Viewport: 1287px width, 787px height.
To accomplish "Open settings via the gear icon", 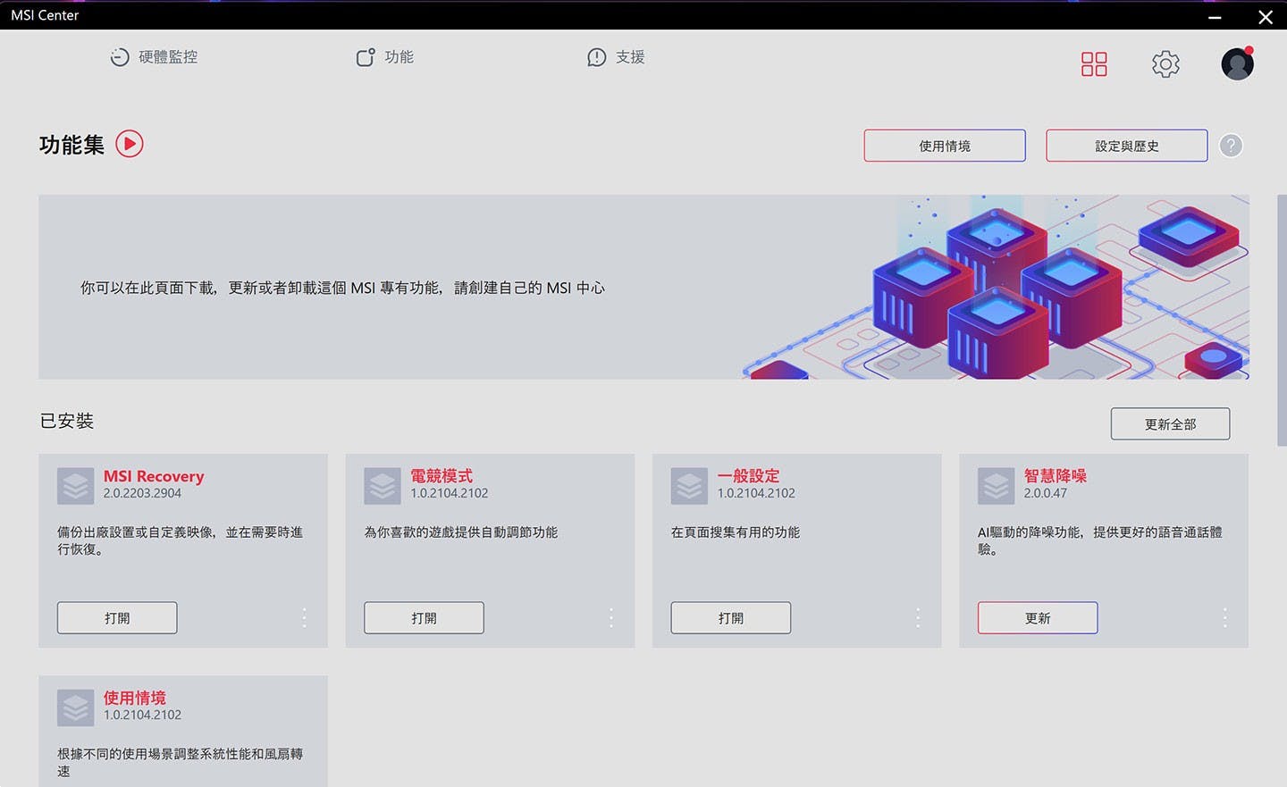I will point(1165,64).
